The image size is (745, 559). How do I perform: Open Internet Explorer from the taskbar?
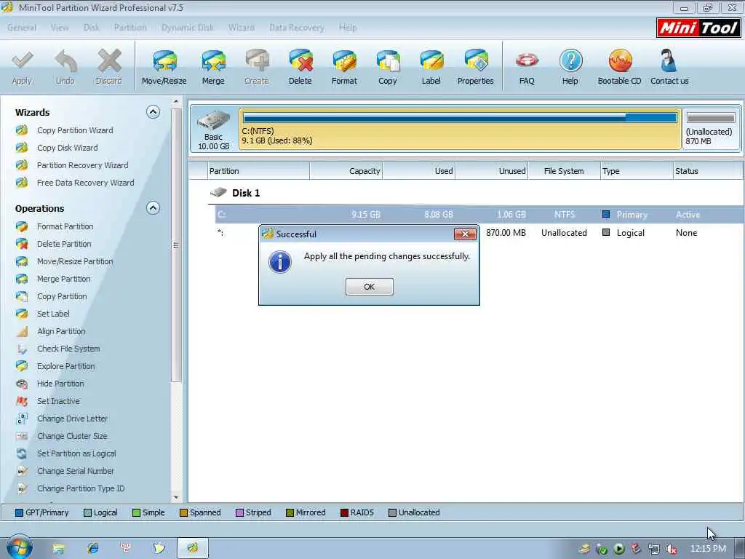click(93, 548)
